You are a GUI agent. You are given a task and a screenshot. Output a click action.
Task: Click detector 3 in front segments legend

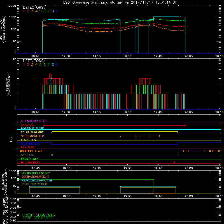click(32, 11)
